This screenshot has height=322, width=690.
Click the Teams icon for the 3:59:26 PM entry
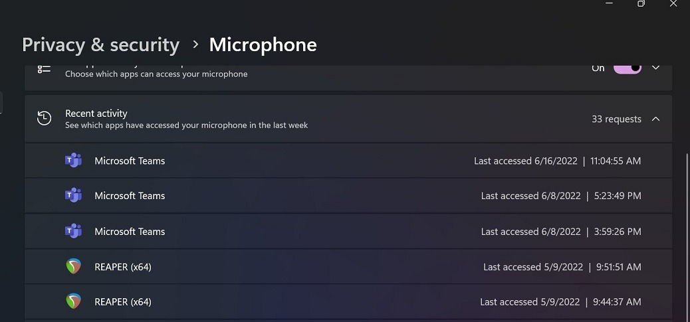(x=73, y=232)
